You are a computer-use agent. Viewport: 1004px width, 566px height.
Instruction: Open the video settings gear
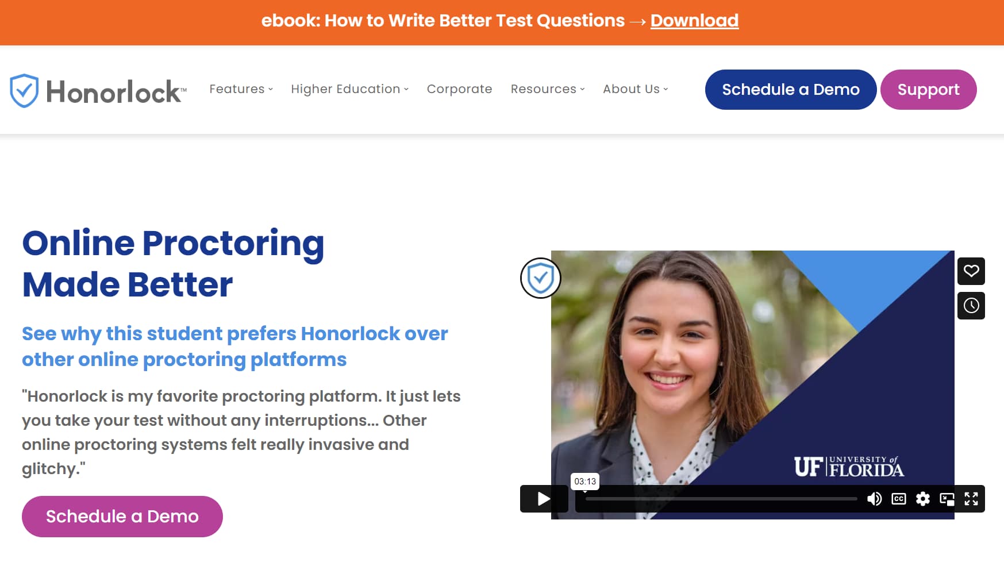pos(922,499)
